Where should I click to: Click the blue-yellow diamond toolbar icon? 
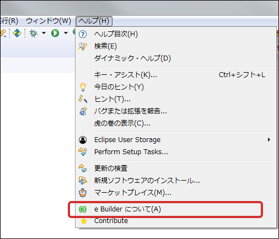(17, 33)
